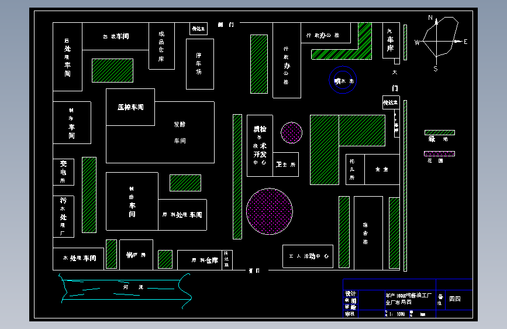Select the 发酵 车间 label
The width and height of the screenshot is (507, 329).
click(180, 132)
